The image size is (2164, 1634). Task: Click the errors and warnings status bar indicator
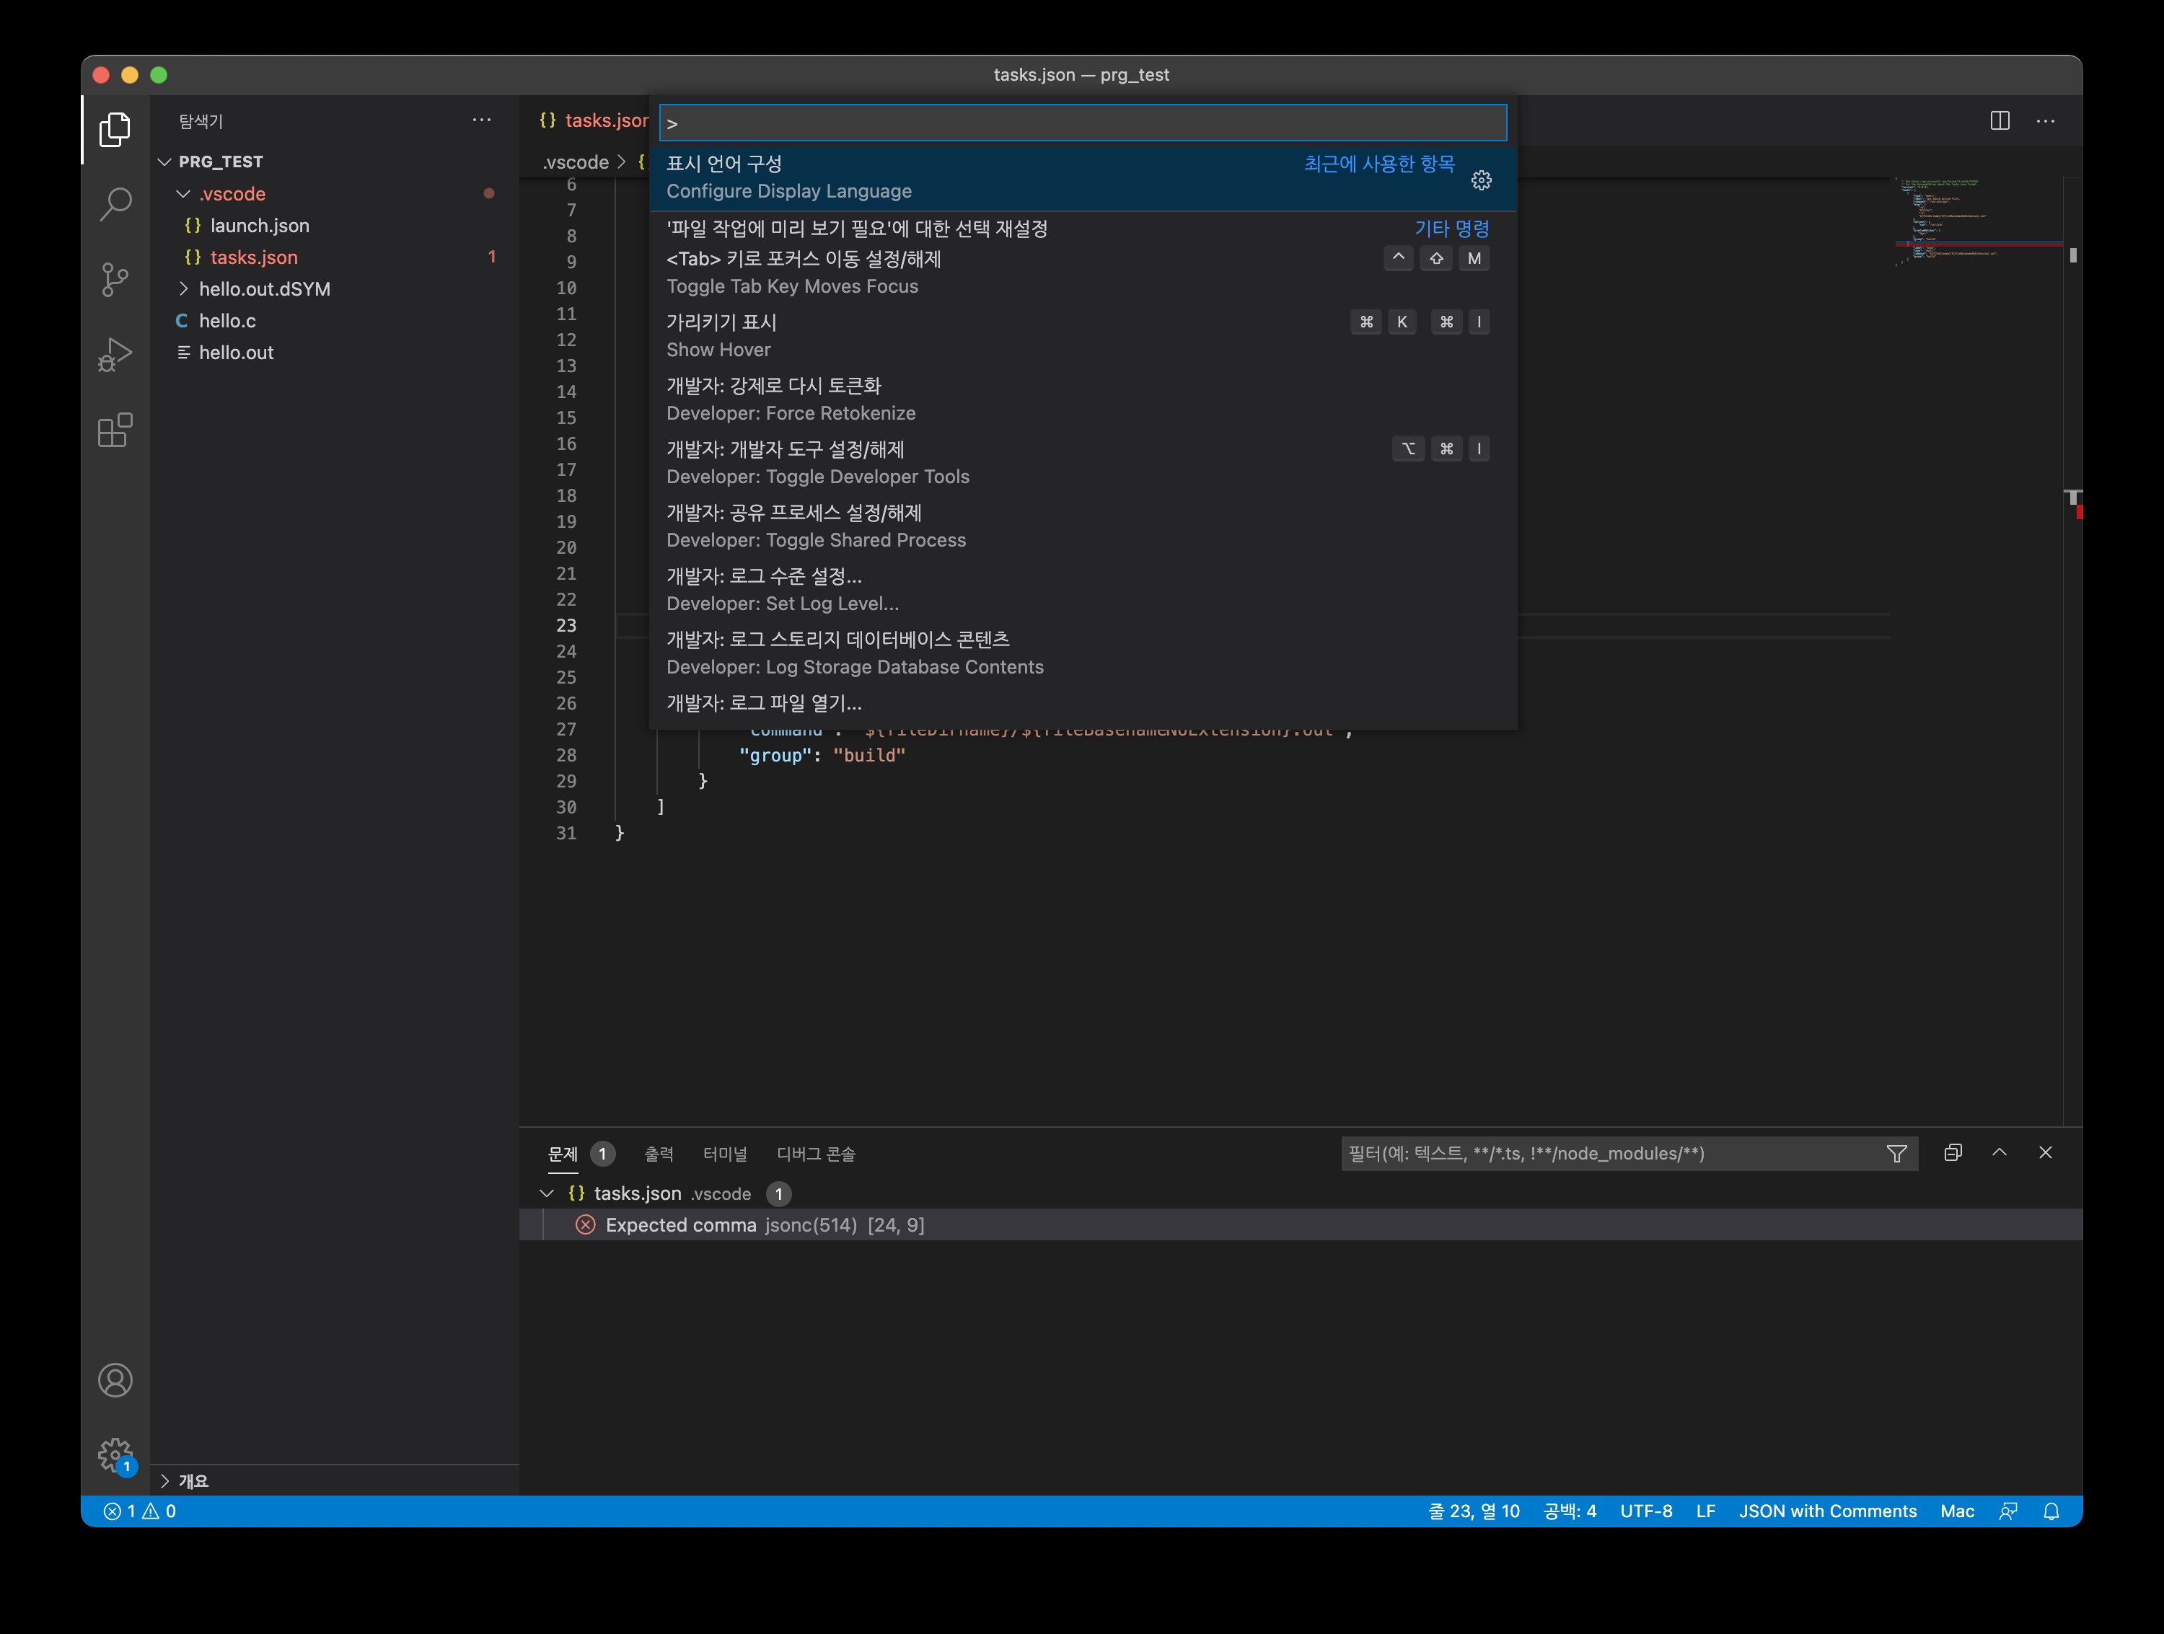click(x=140, y=1511)
